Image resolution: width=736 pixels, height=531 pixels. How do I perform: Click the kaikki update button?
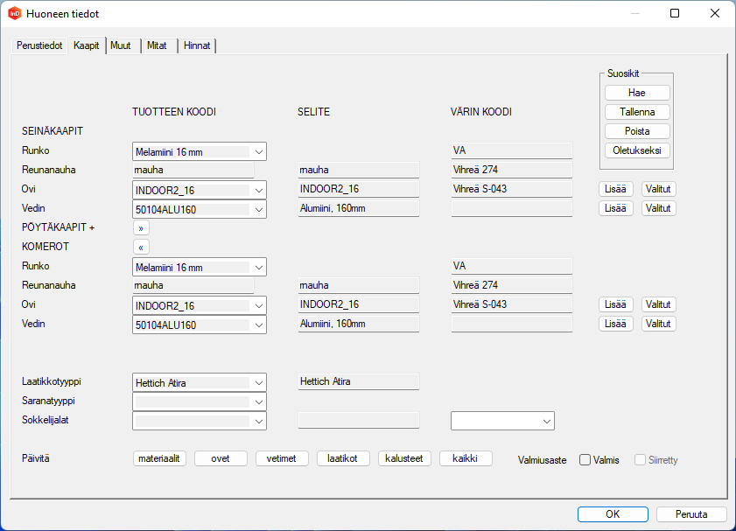click(466, 458)
